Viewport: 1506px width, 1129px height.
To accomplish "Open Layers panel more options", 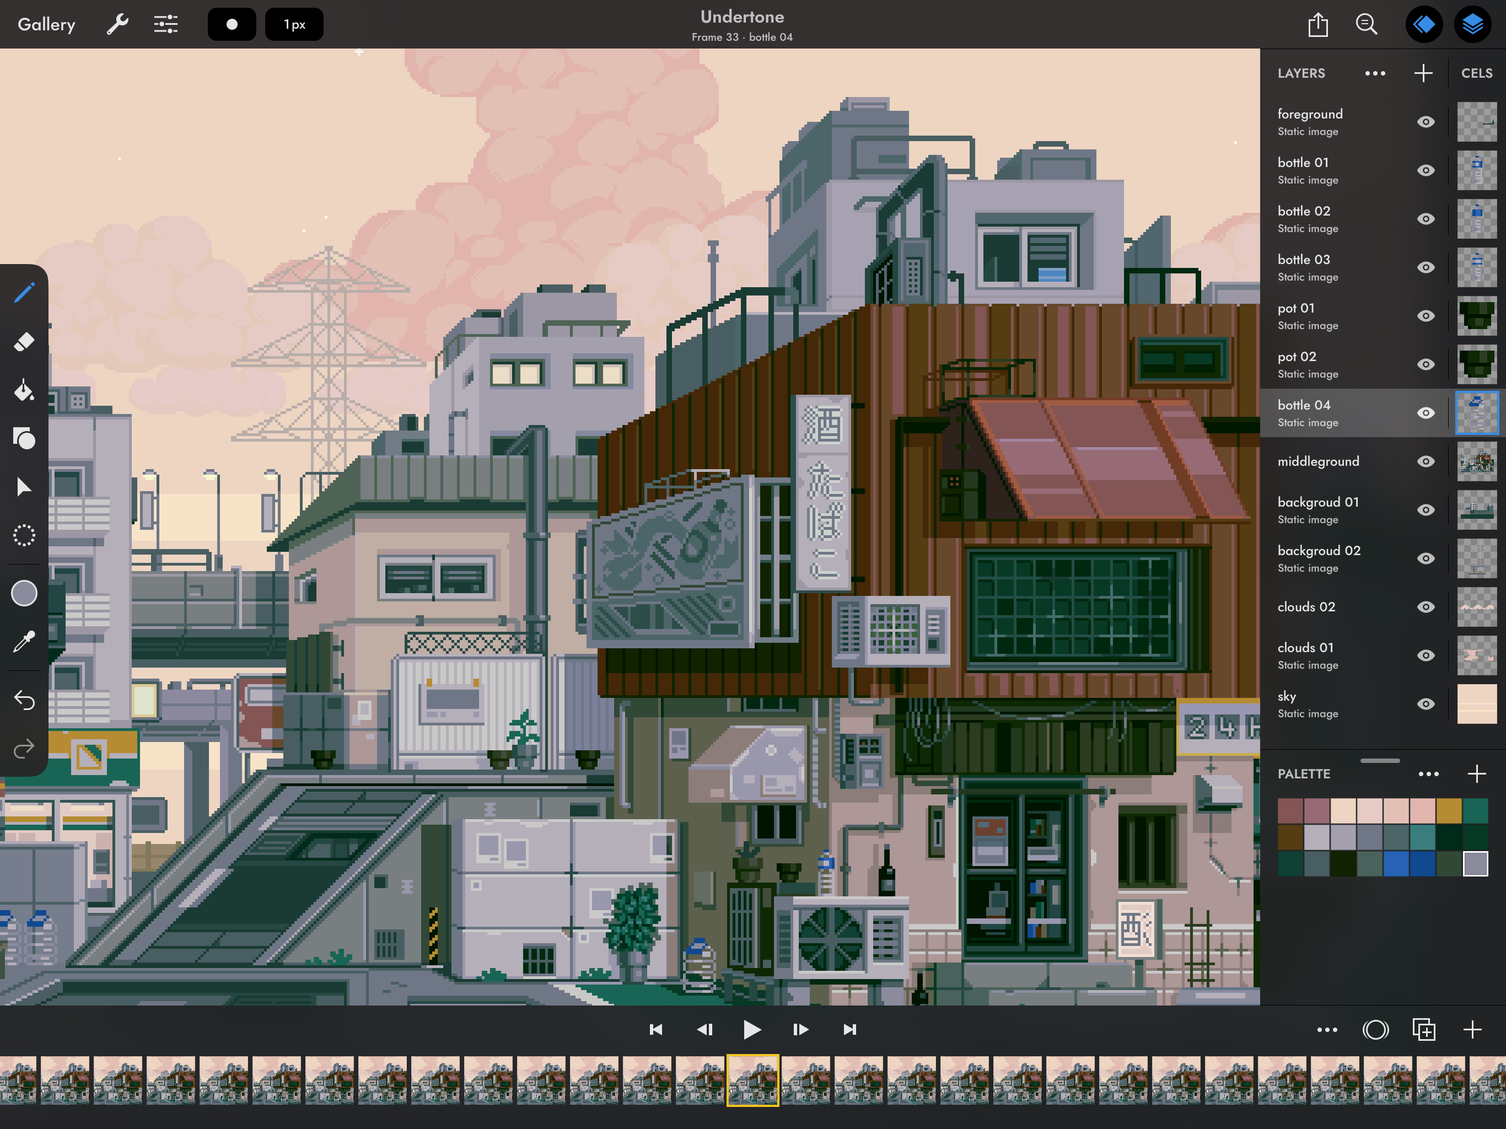I will [1375, 73].
